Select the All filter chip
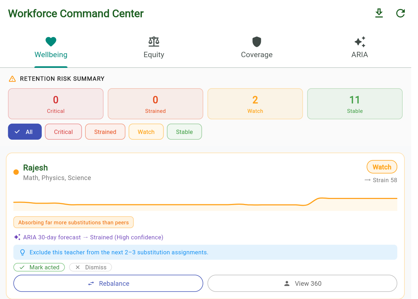 [x=25, y=132]
